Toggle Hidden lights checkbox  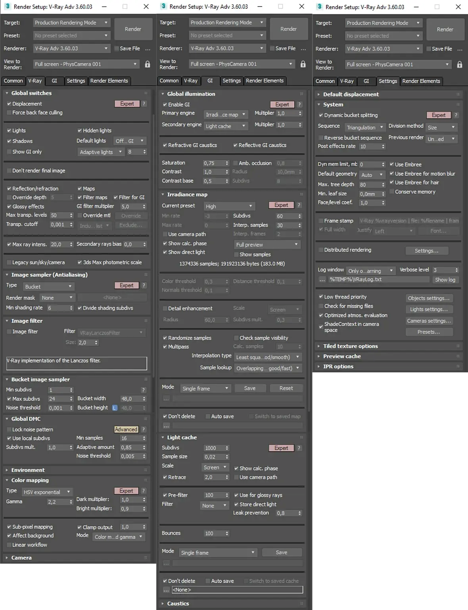(79, 130)
